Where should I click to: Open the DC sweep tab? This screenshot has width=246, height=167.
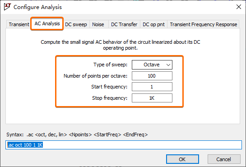coord(76,24)
